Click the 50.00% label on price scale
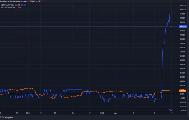 [183, 52]
